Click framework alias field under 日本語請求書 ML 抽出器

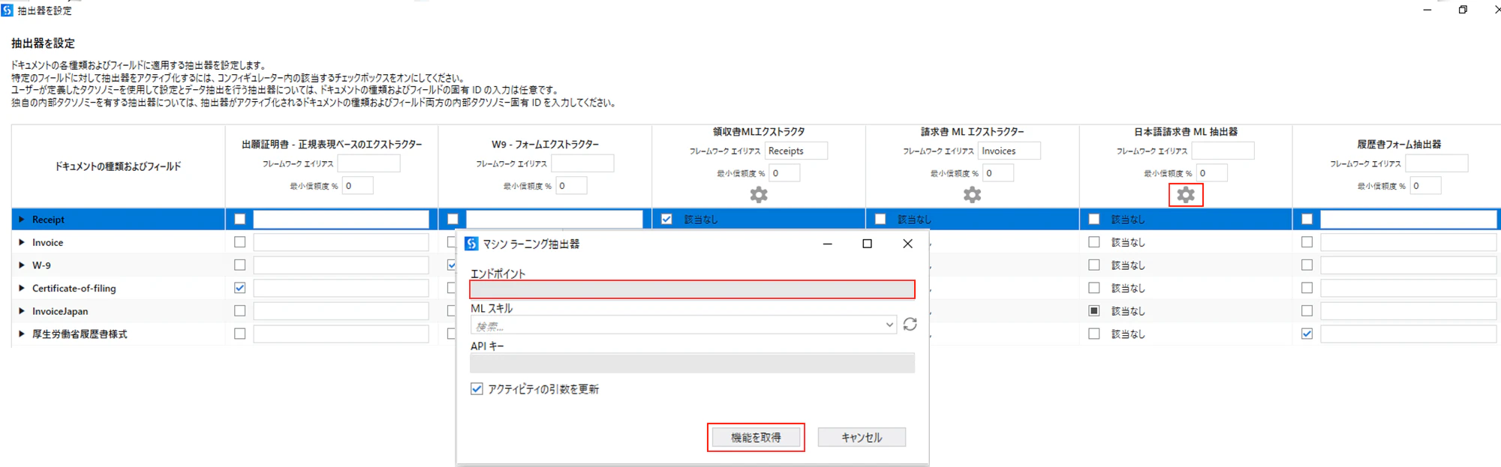[x=1223, y=151]
